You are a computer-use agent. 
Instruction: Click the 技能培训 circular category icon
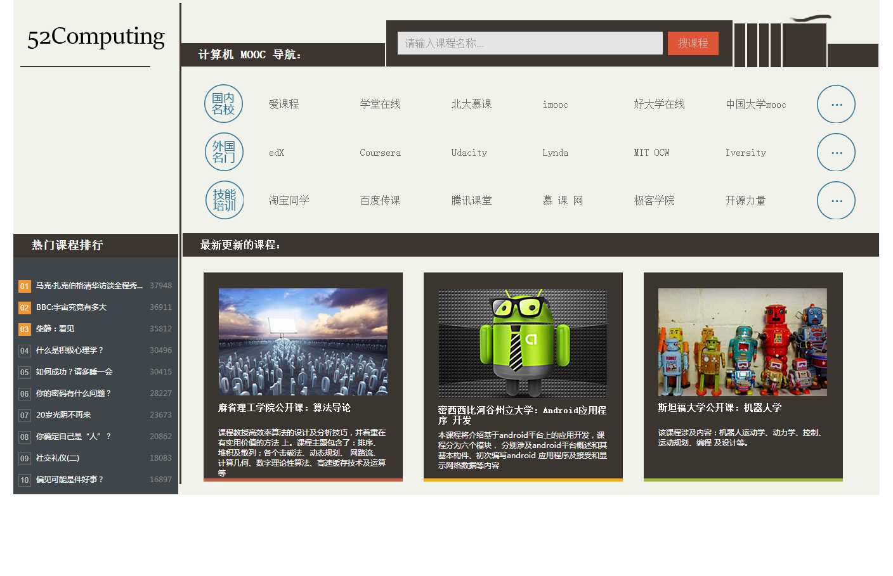pos(225,200)
